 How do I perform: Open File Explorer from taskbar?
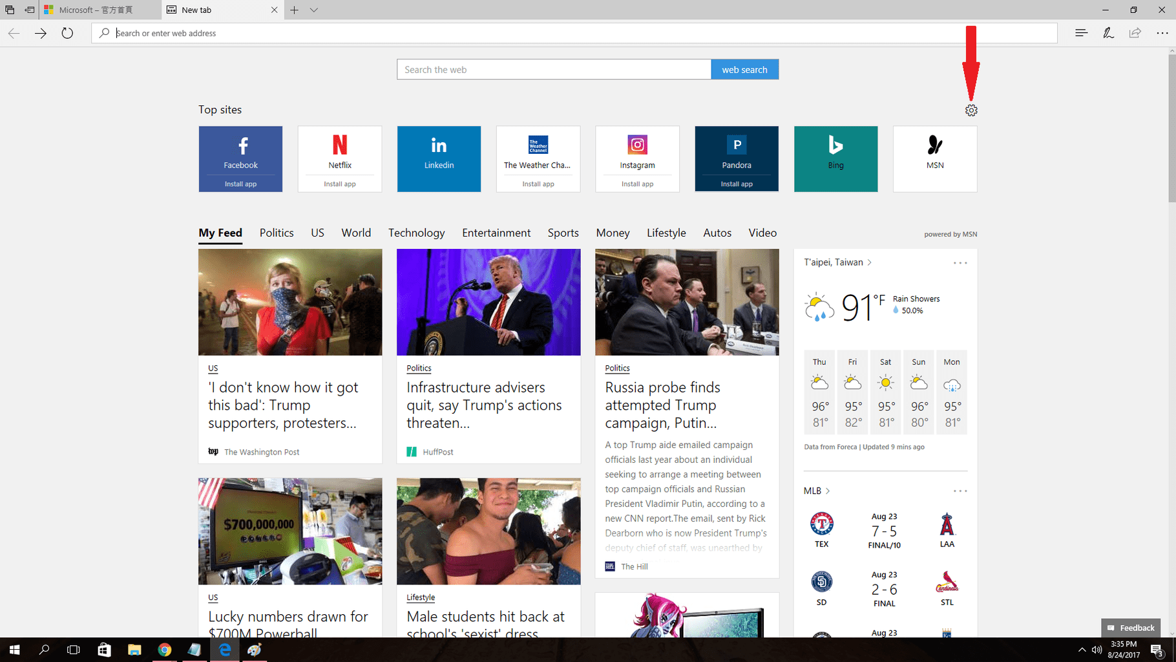[x=134, y=650]
